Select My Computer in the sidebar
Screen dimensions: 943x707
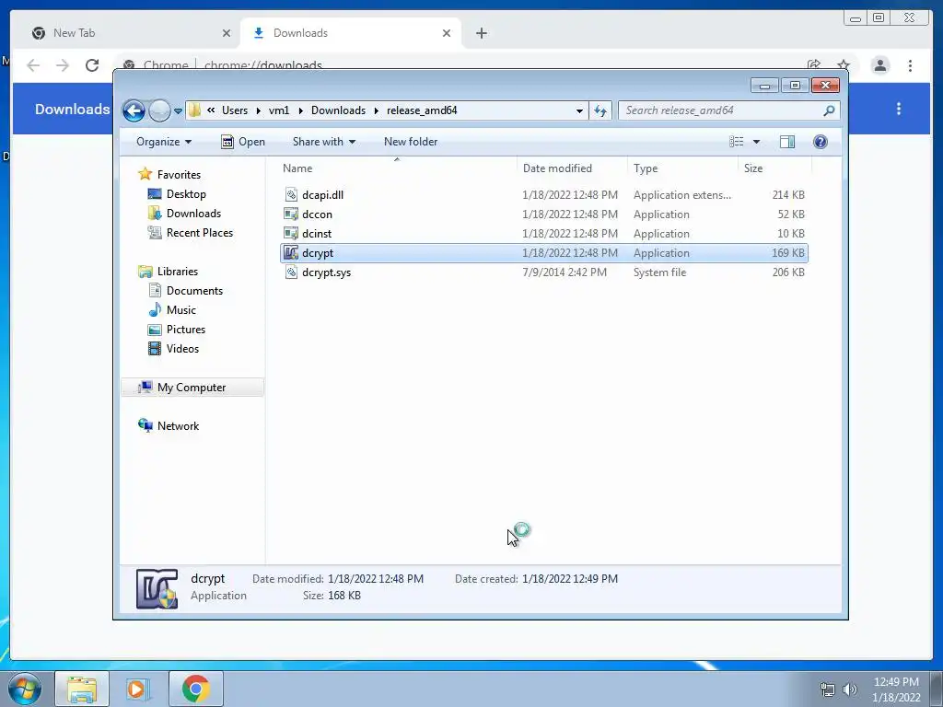192,388
